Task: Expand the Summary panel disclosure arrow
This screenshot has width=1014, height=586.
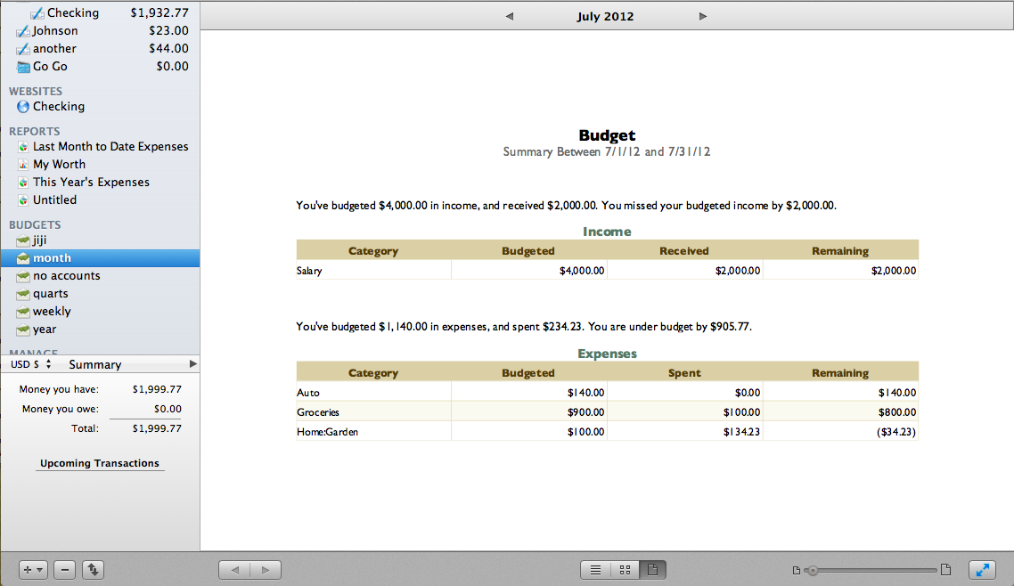Action: point(193,364)
